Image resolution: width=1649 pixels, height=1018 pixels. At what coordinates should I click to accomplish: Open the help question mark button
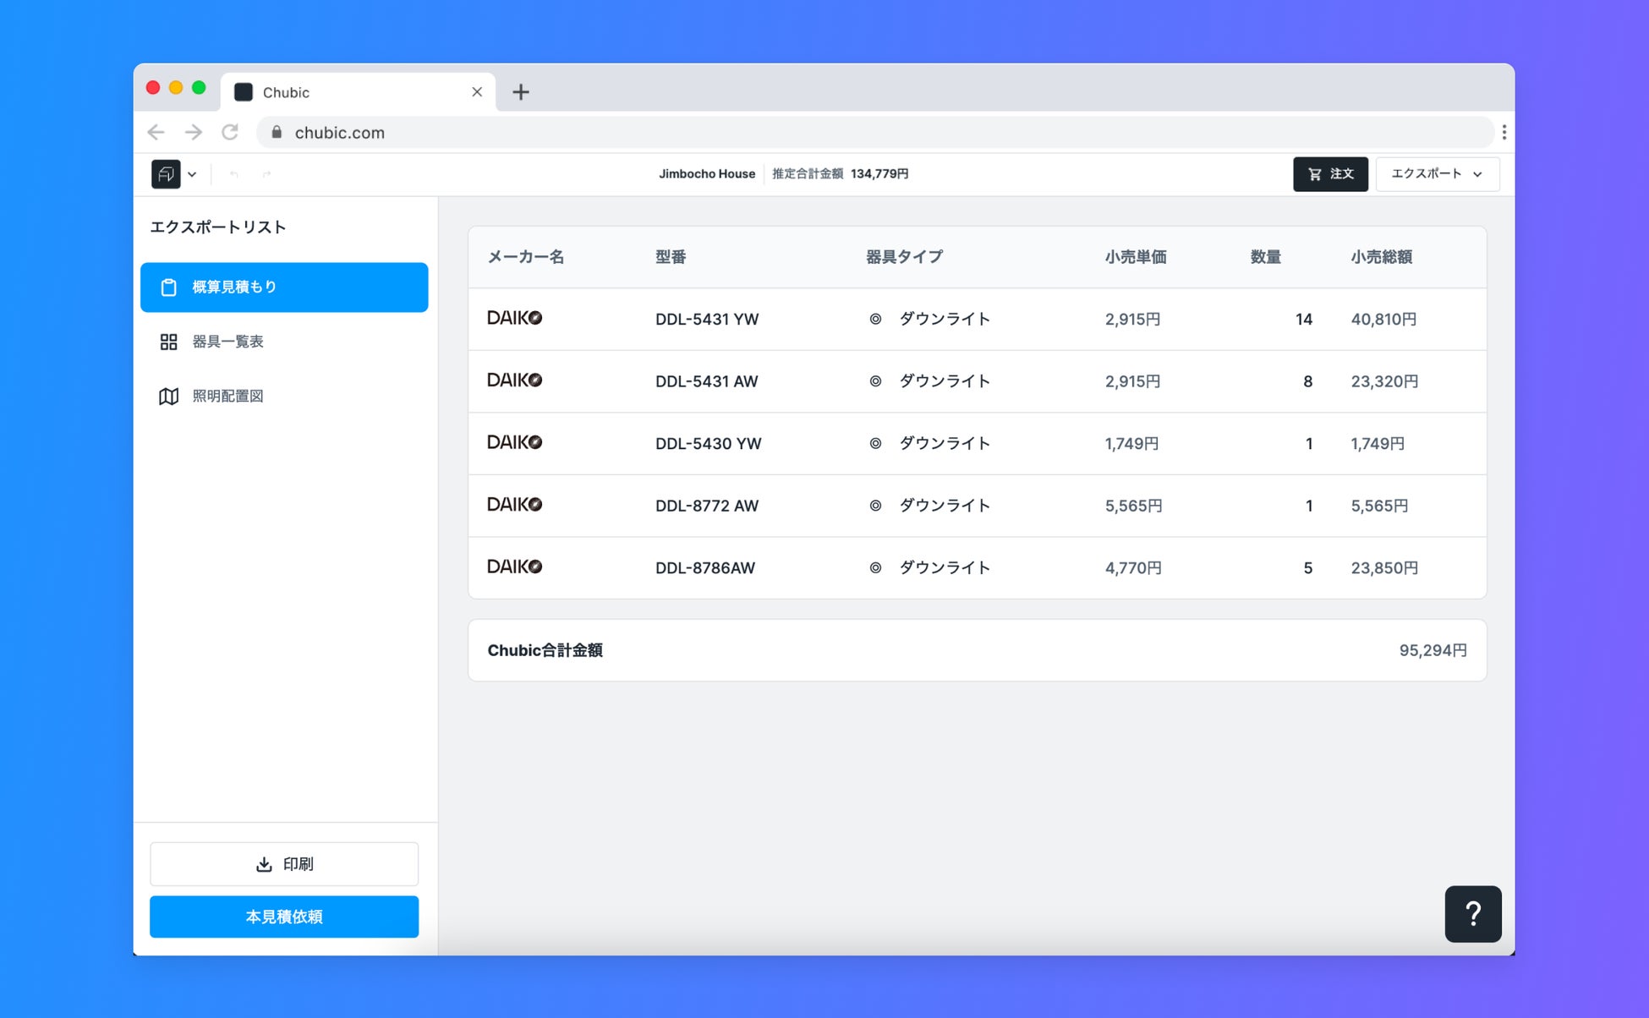coord(1472,914)
